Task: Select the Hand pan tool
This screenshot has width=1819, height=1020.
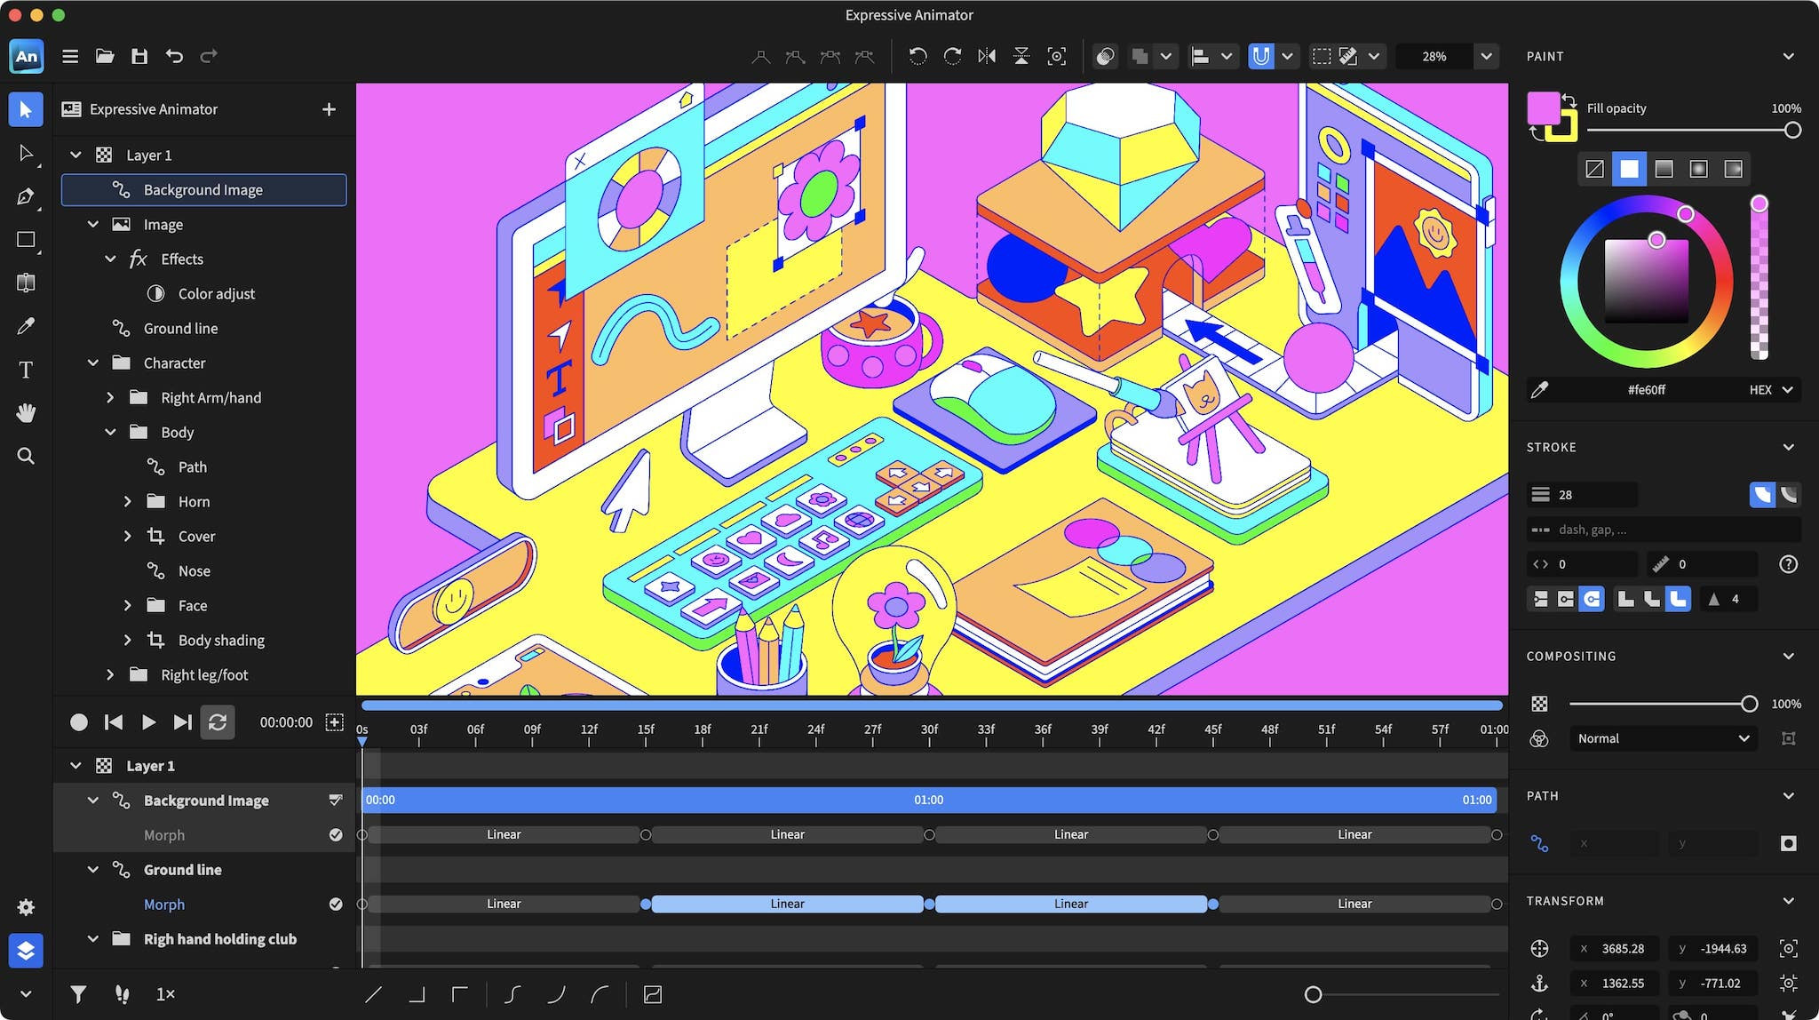Action: [x=26, y=412]
